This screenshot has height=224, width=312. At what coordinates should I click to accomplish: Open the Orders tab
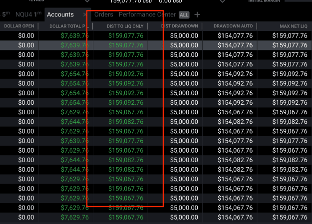[x=104, y=14]
